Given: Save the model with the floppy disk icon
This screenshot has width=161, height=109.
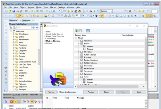Looking at the screenshot, I should pyautogui.click(x=14, y=11).
